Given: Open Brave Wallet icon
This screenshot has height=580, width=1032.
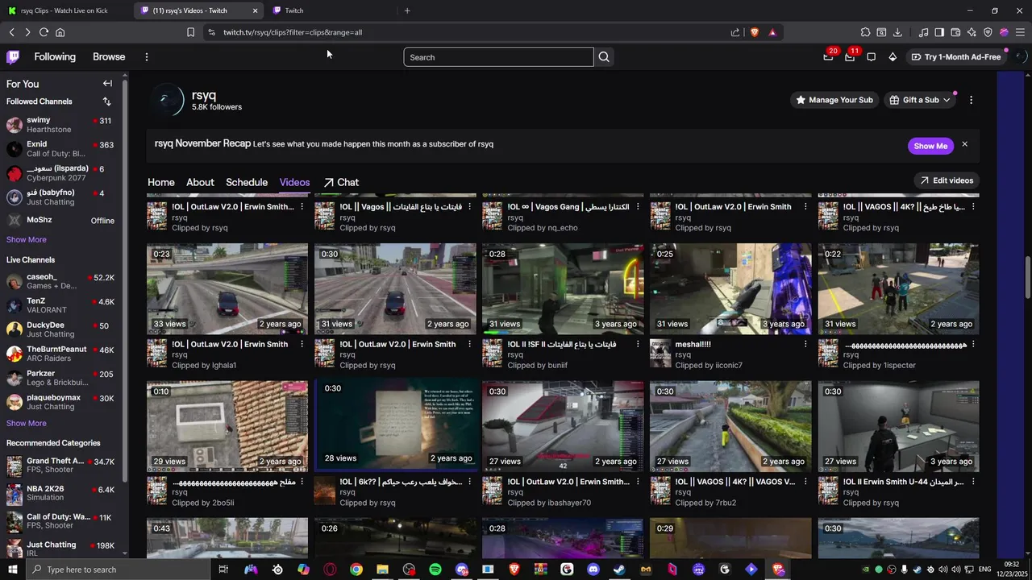Looking at the screenshot, I should click(955, 32).
